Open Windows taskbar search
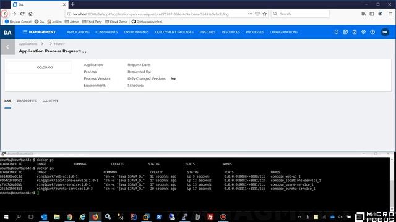 [19, 216]
